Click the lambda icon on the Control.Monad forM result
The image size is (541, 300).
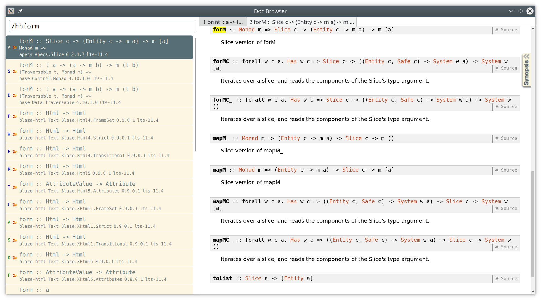tap(15, 72)
